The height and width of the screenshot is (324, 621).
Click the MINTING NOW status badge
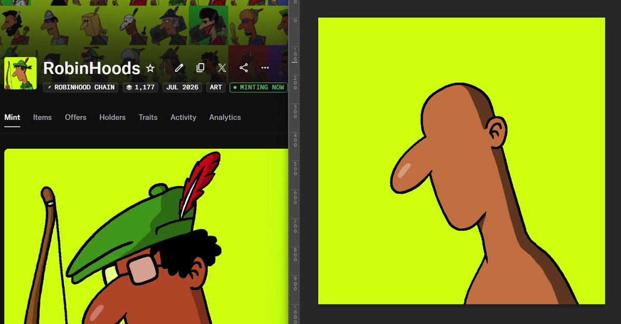259,87
